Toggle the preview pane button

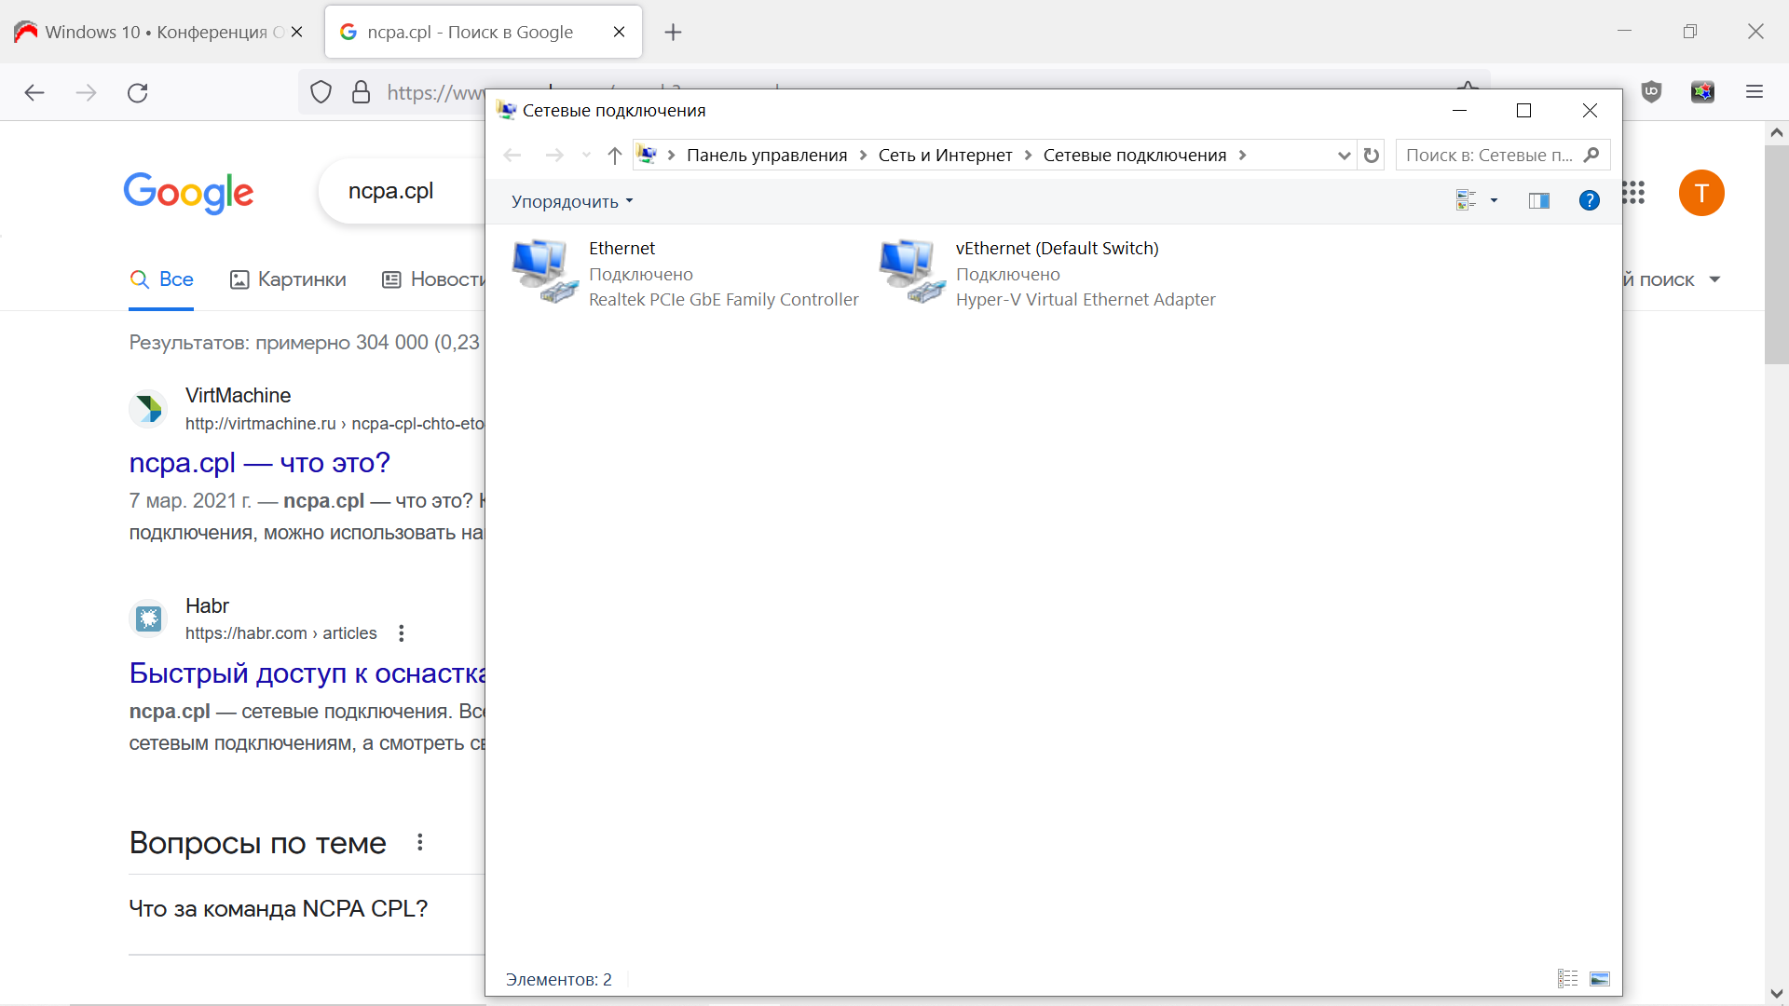click(x=1538, y=200)
